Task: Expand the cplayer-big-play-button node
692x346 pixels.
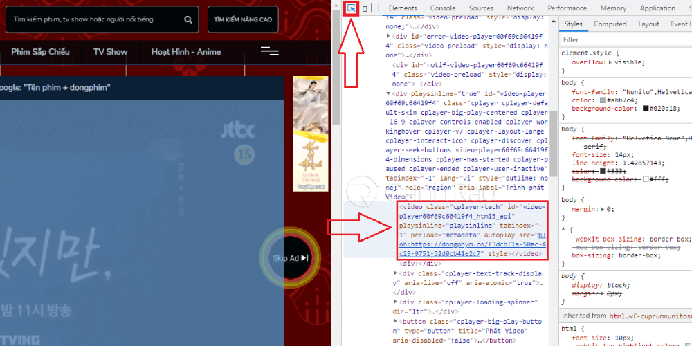Action: 395,321
